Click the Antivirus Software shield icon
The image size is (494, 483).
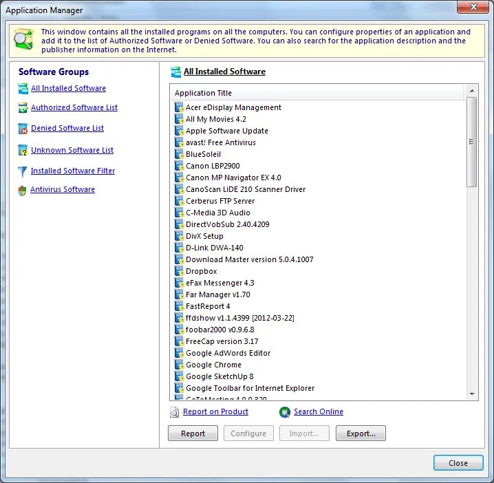(23, 191)
